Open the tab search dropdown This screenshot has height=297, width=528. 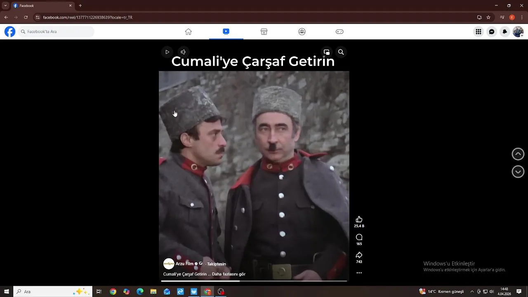5,6
